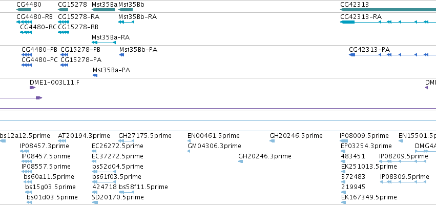Select the CG4480-PB protein glyph

[x=27, y=55]
